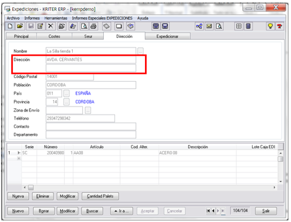Click the lookup button beside Nombre
The image size is (291, 222).
point(140,51)
